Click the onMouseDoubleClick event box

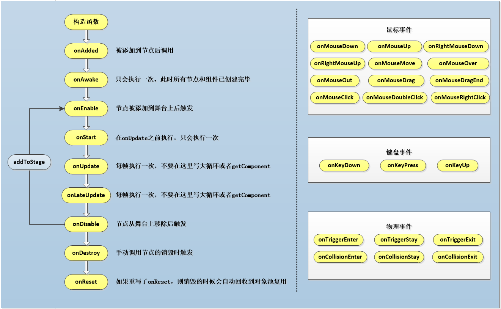tap(395, 97)
